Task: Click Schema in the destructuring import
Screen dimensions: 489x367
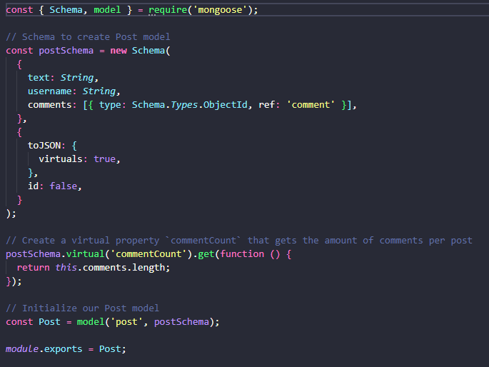Action: (x=66, y=10)
